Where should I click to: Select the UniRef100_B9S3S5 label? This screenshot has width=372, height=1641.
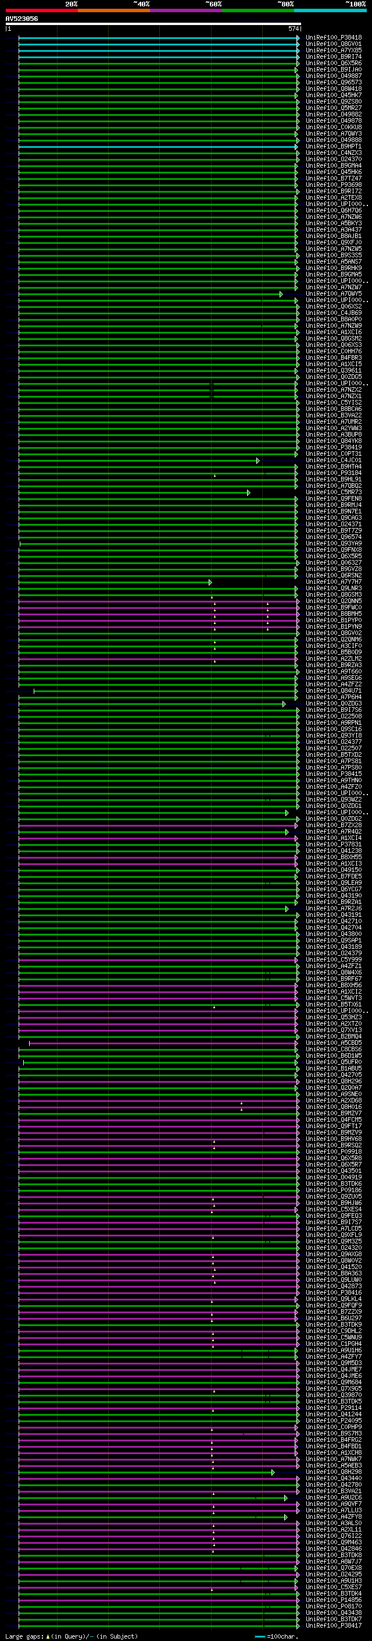[333, 256]
